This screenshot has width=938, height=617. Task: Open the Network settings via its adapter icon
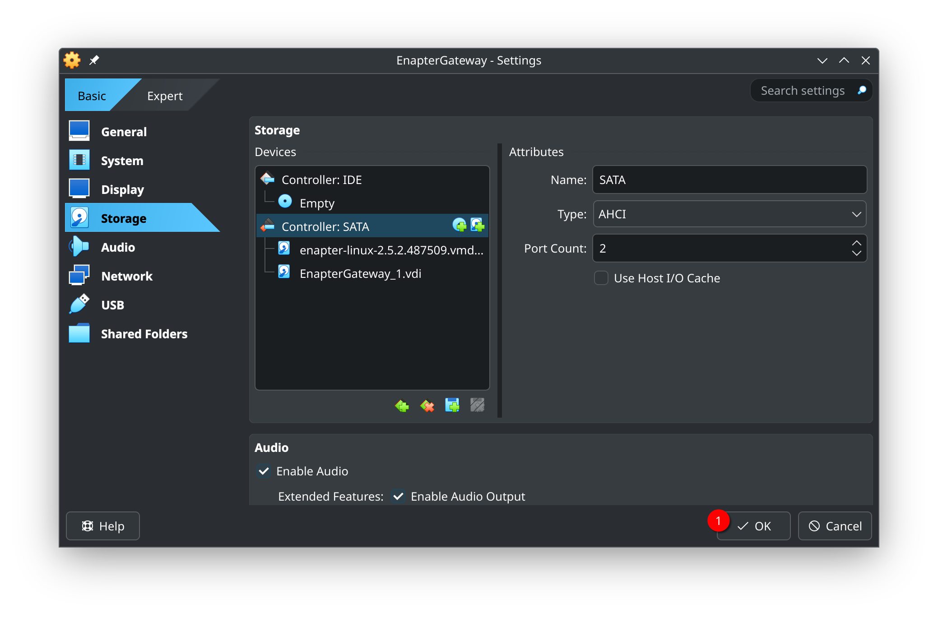[79, 276]
